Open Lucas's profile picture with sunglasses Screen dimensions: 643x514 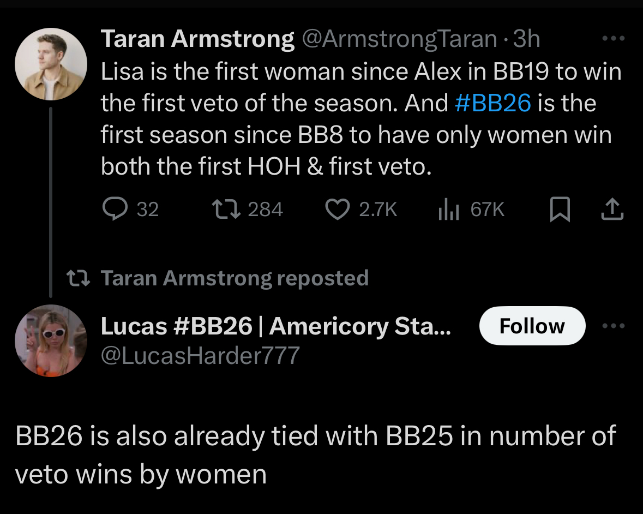51,340
